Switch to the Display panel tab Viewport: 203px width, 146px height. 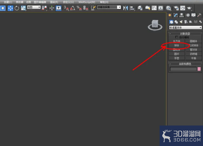(x=193, y=15)
